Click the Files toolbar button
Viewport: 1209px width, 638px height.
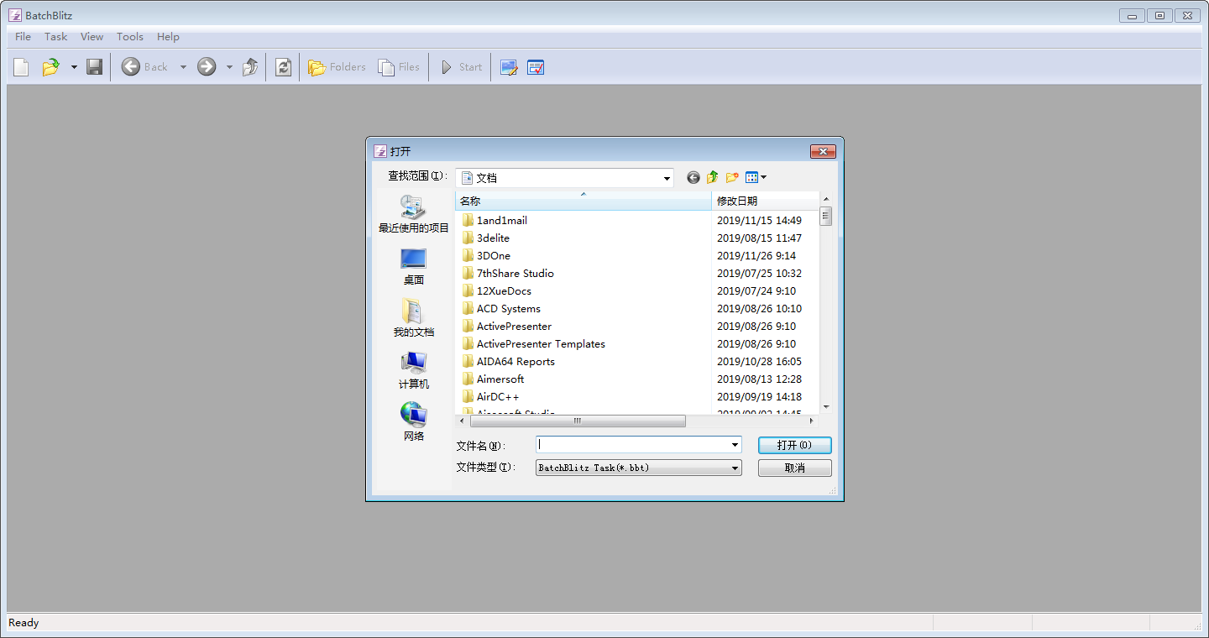click(x=399, y=67)
